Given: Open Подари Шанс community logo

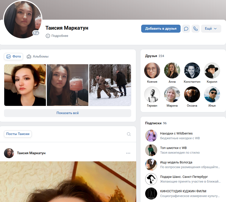Looking at the screenshot, I should (151, 179).
